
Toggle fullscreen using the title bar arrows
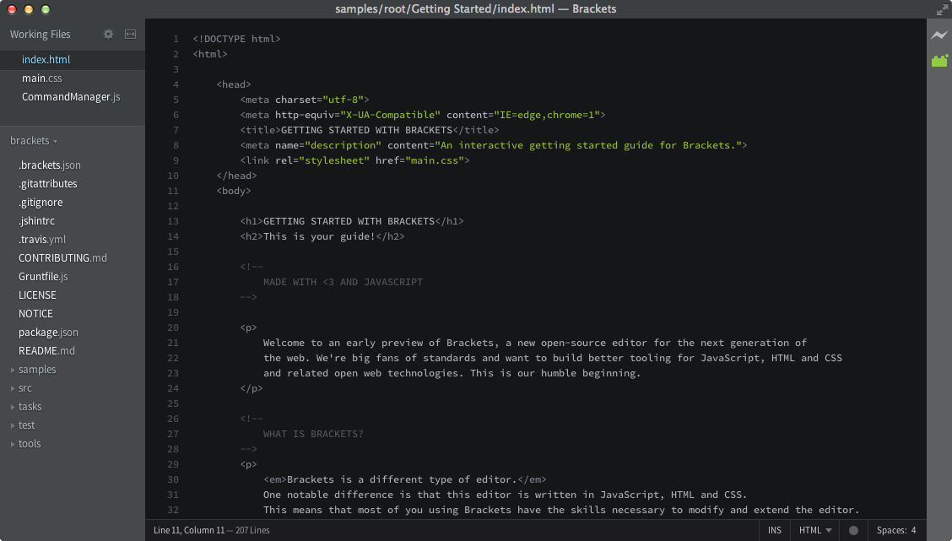tap(942, 9)
